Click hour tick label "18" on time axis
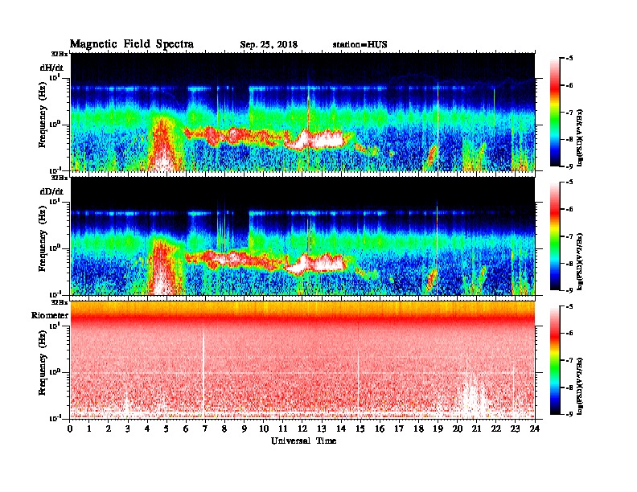This screenshot has height=492, width=637. 418,428
